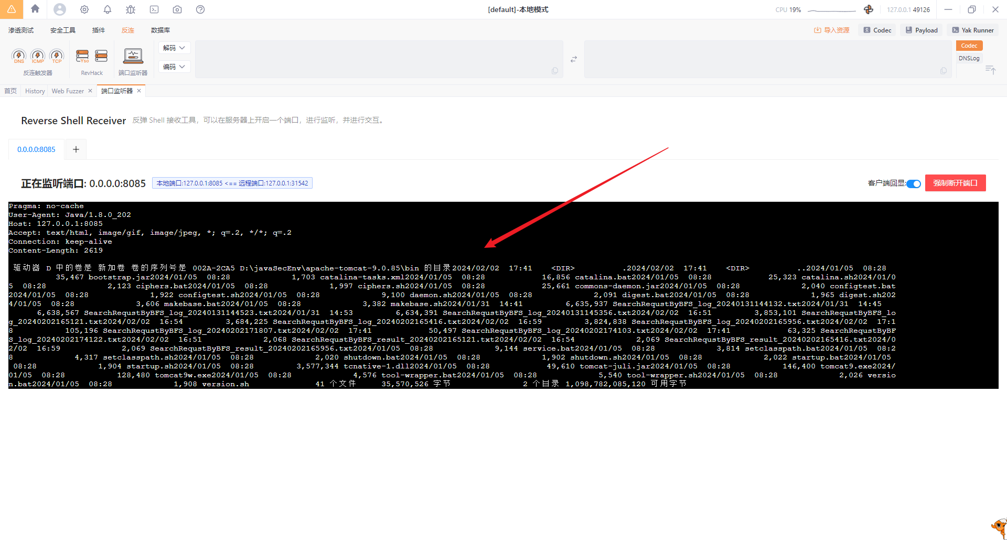Open the 数据库 menu

click(160, 30)
